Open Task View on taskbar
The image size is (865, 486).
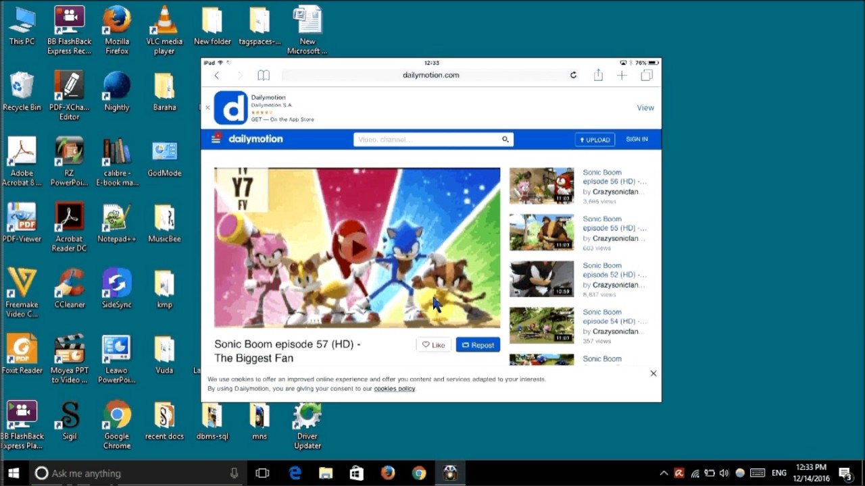262,473
